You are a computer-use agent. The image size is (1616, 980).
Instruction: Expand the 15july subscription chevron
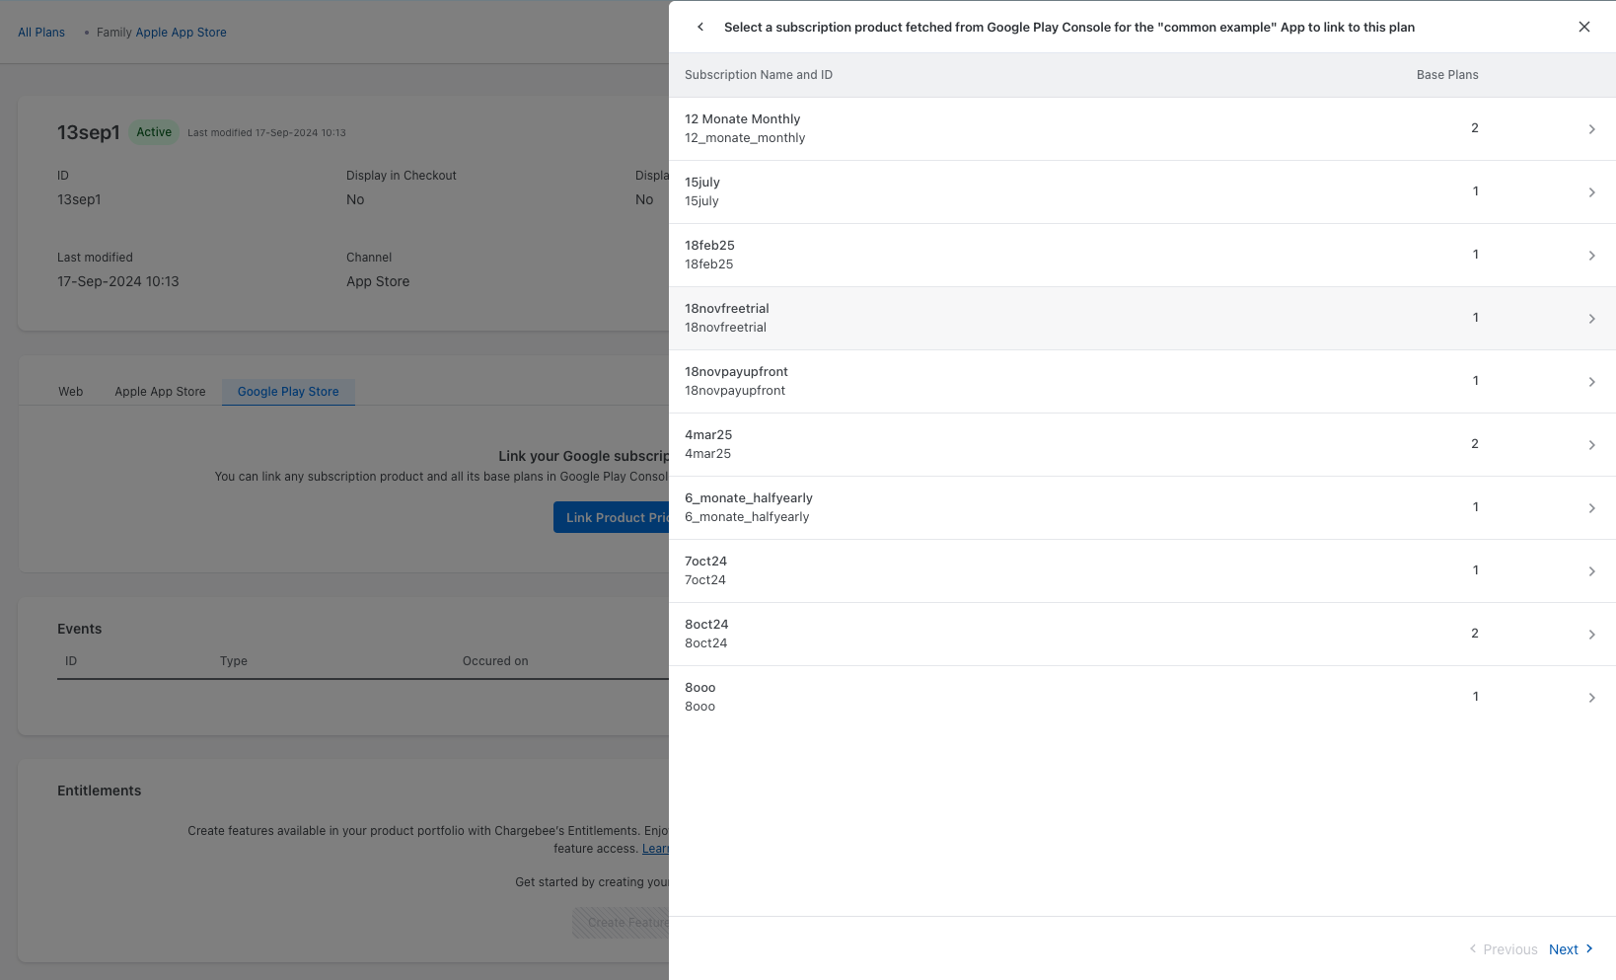tap(1591, 192)
